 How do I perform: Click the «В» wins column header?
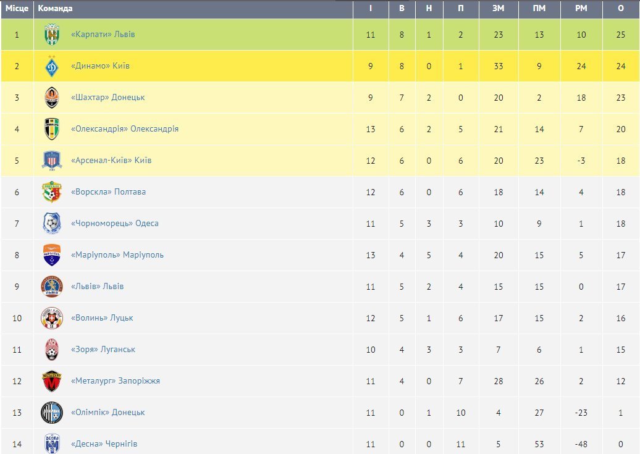coord(402,9)
